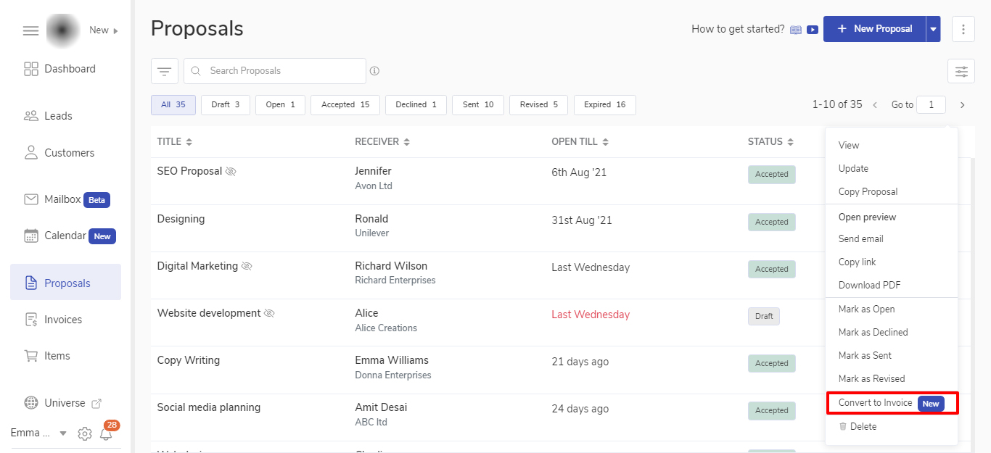
Task: Open the hamburger menu in sidebar
Action: click(30, 30)
